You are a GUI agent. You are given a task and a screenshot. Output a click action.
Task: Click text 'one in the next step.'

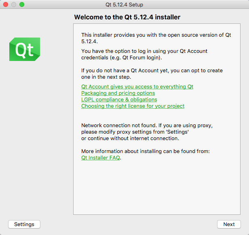click(106, 77)
